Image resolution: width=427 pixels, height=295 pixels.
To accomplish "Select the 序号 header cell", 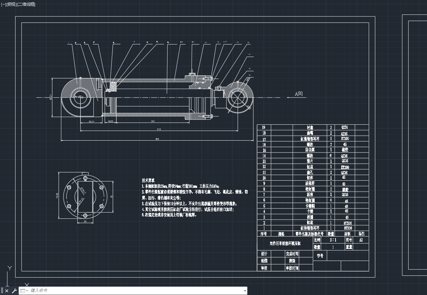I will (x=264, y=234).
